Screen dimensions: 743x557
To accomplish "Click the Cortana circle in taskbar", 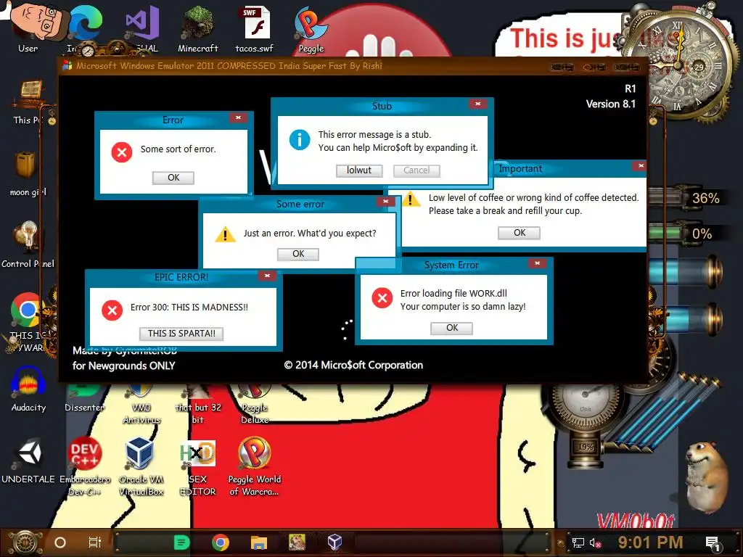I will coord(60,542).
